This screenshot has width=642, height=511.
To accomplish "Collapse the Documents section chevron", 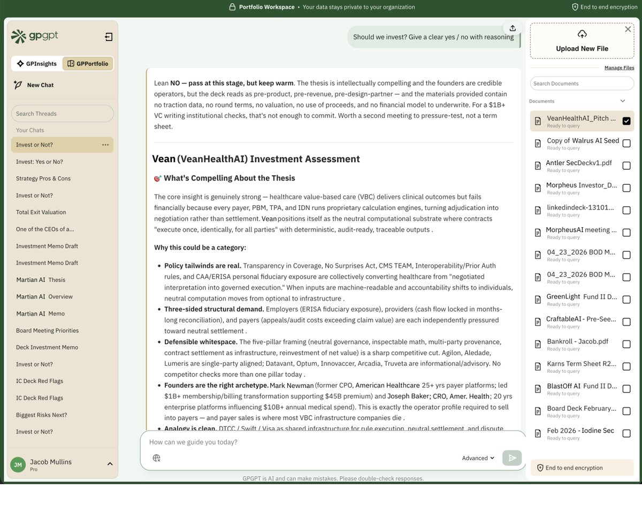I will click(x=623, y=101).
